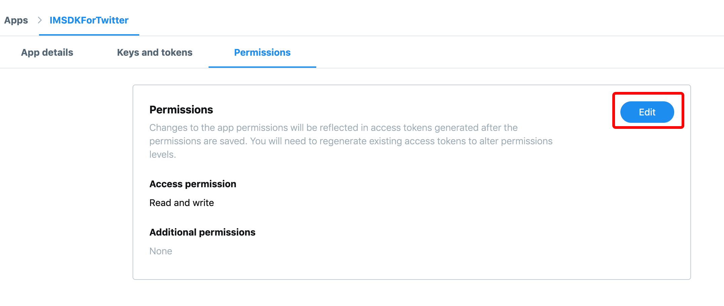
Task: Click the Permissions section heading
Action: click(x=181, y=109)
